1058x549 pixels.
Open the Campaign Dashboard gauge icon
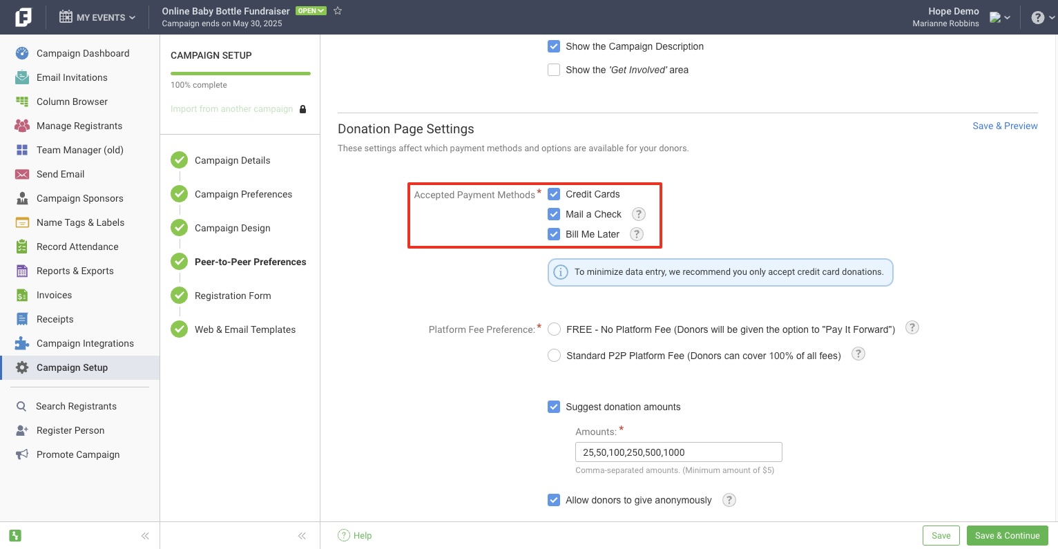click(x=22, y=53)
